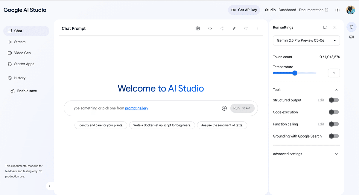Click the share prompt icon

(222, 28)
